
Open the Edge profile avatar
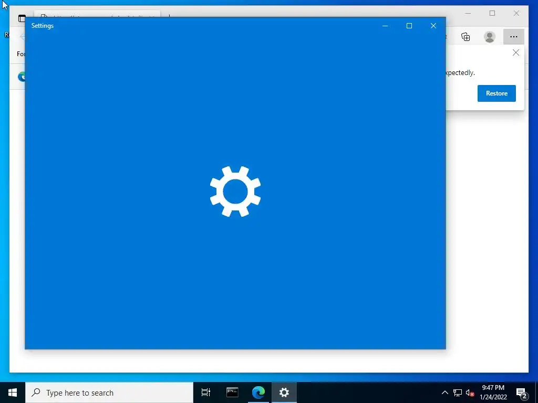(490, 37)
